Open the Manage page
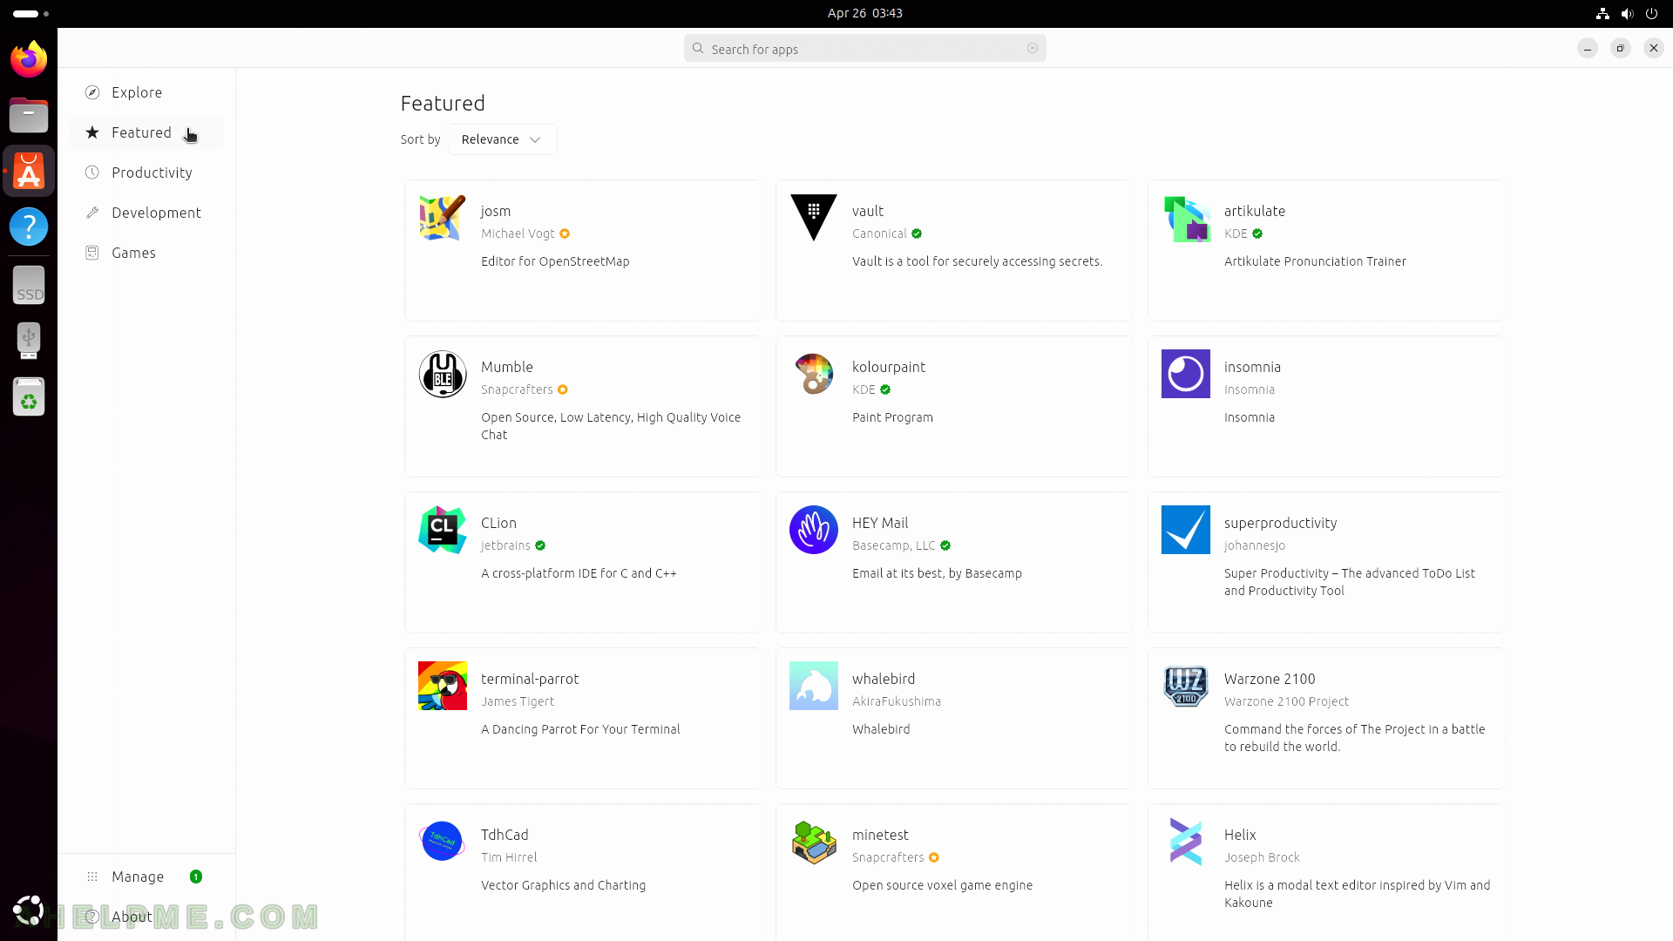This screenshot has width=1673, height=941. click(x=146, y=877)
